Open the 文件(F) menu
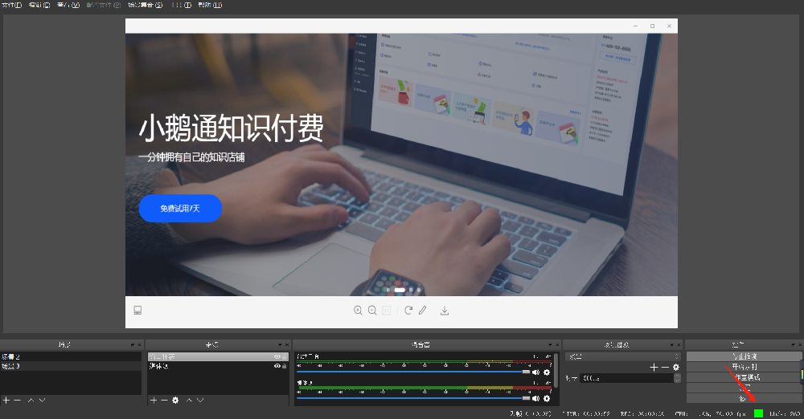The height and width of the screenshot is (419, 804). [x=11, y=5]
